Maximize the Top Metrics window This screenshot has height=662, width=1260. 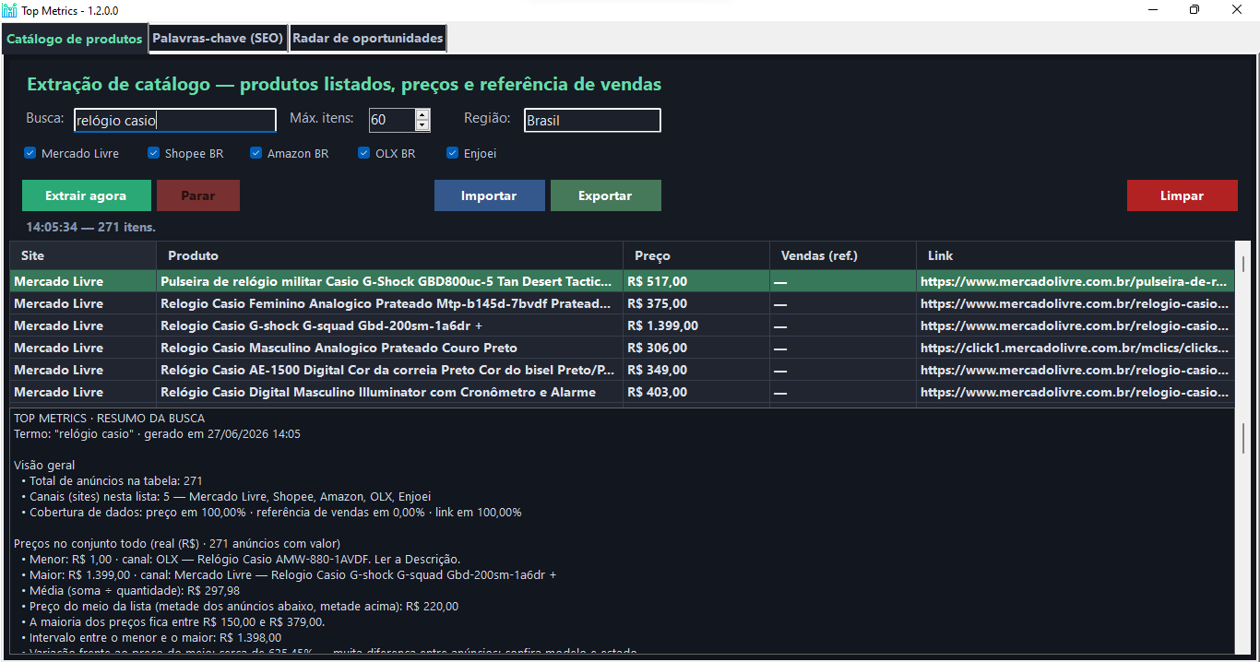pyautogui.click(x=1195, y=9)
